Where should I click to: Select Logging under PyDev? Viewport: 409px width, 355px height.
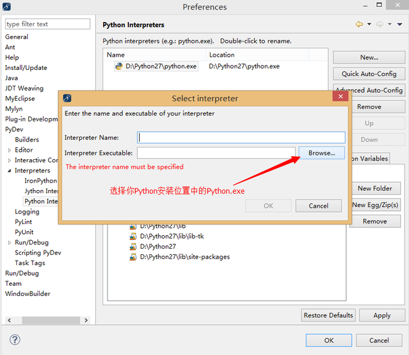click(x=27, y=211)
